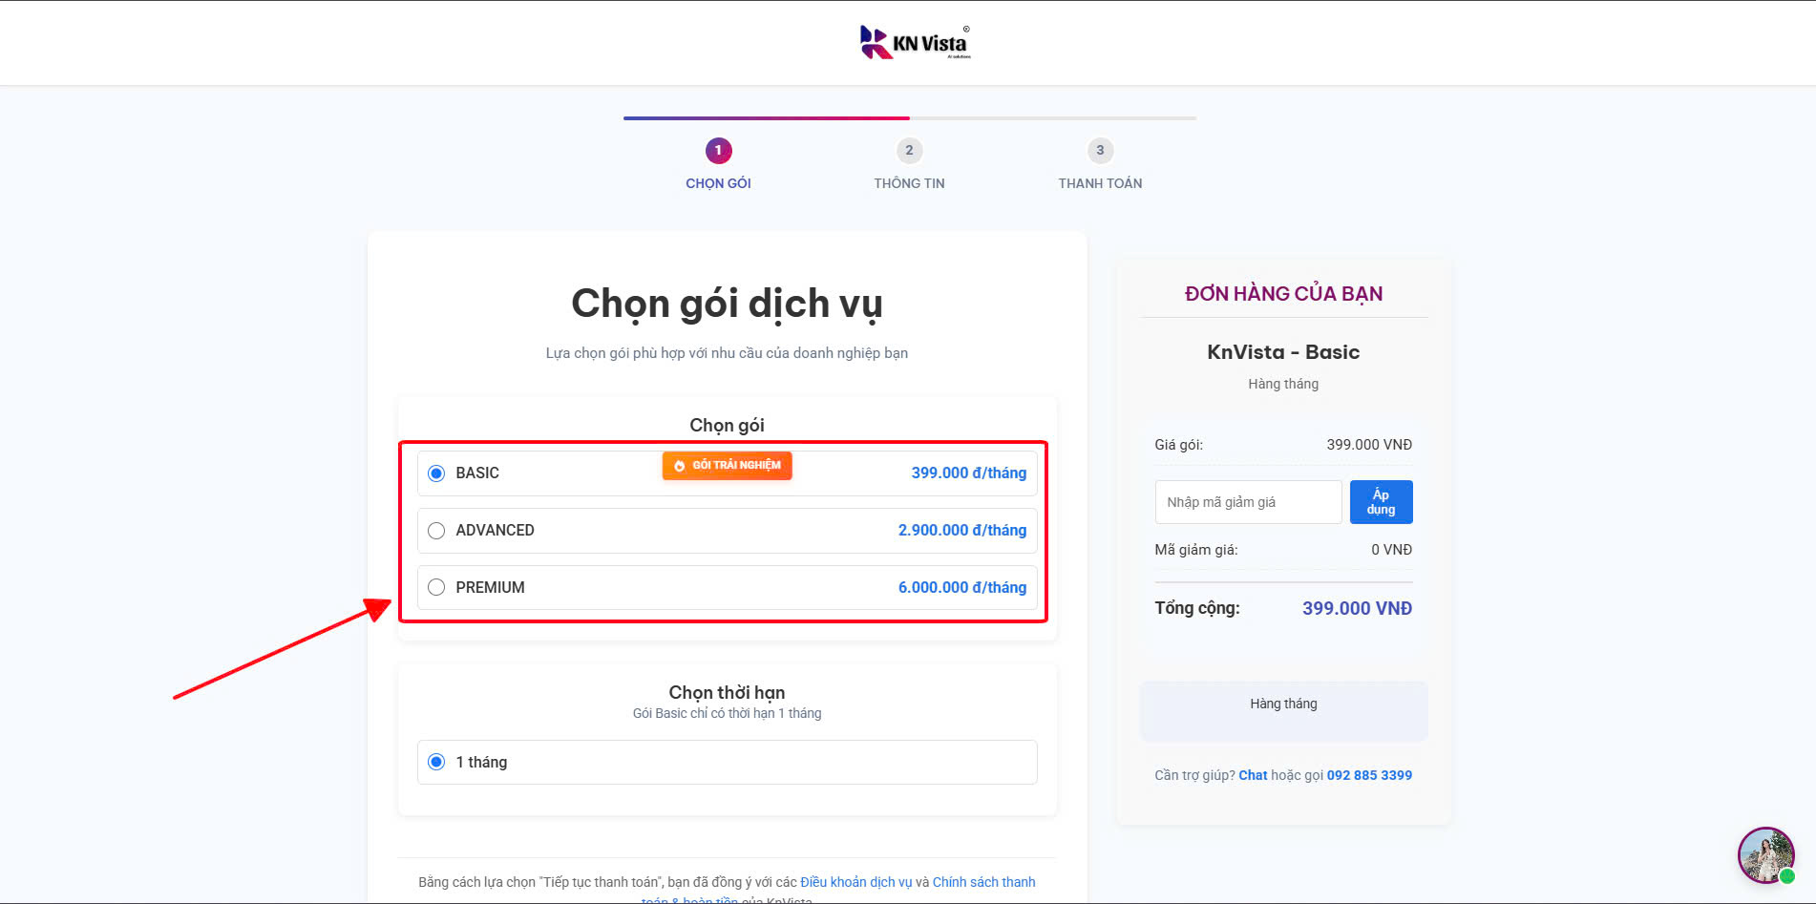1816x904 pixels.
Task: Expand the Chọn gói section
Action: (727, 424)
